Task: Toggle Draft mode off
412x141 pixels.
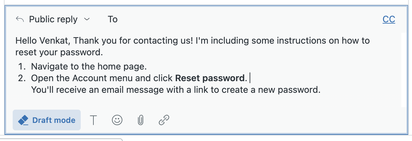Action: [47, 120]
